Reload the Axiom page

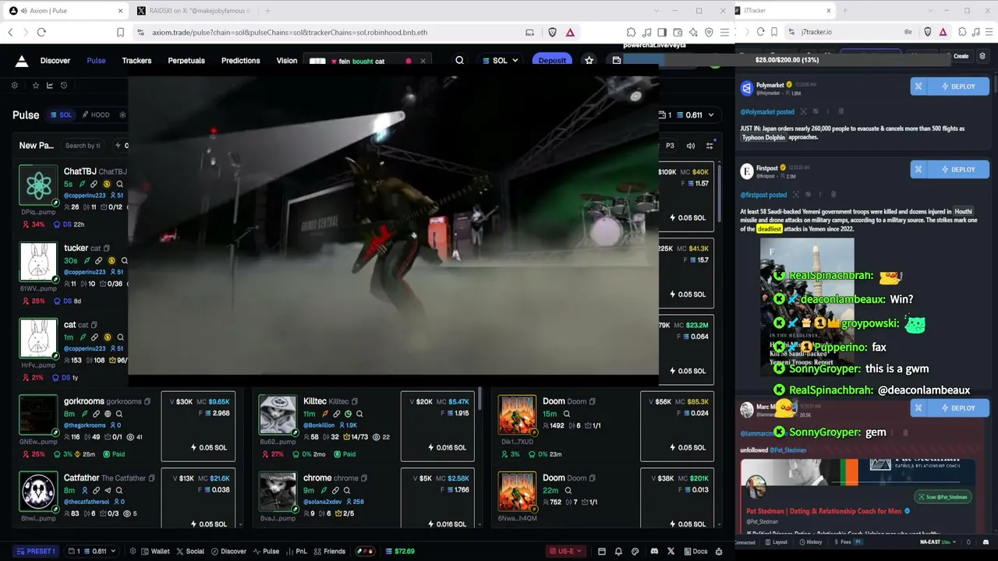41,32
